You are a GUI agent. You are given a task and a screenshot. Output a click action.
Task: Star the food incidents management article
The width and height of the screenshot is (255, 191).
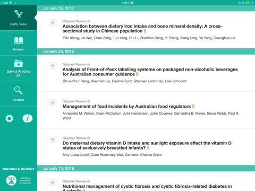pyautogui.click(x=53, y=102)
